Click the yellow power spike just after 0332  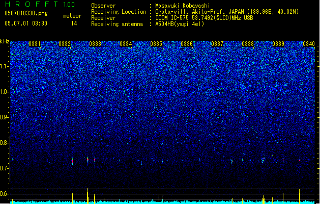click(x=72, y=198)
